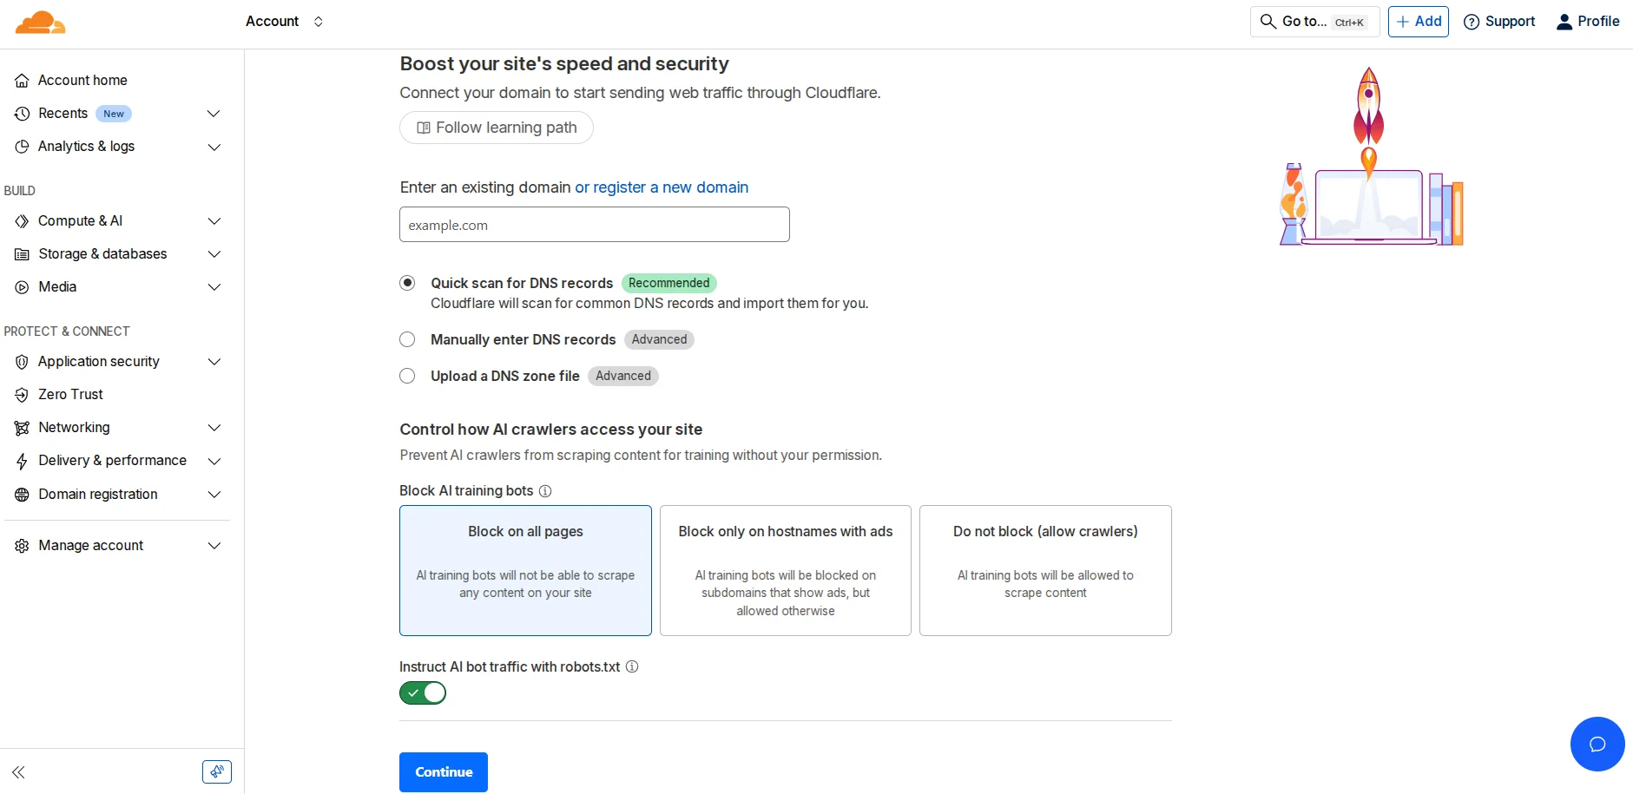Click the Cloudflare logo

40,22
